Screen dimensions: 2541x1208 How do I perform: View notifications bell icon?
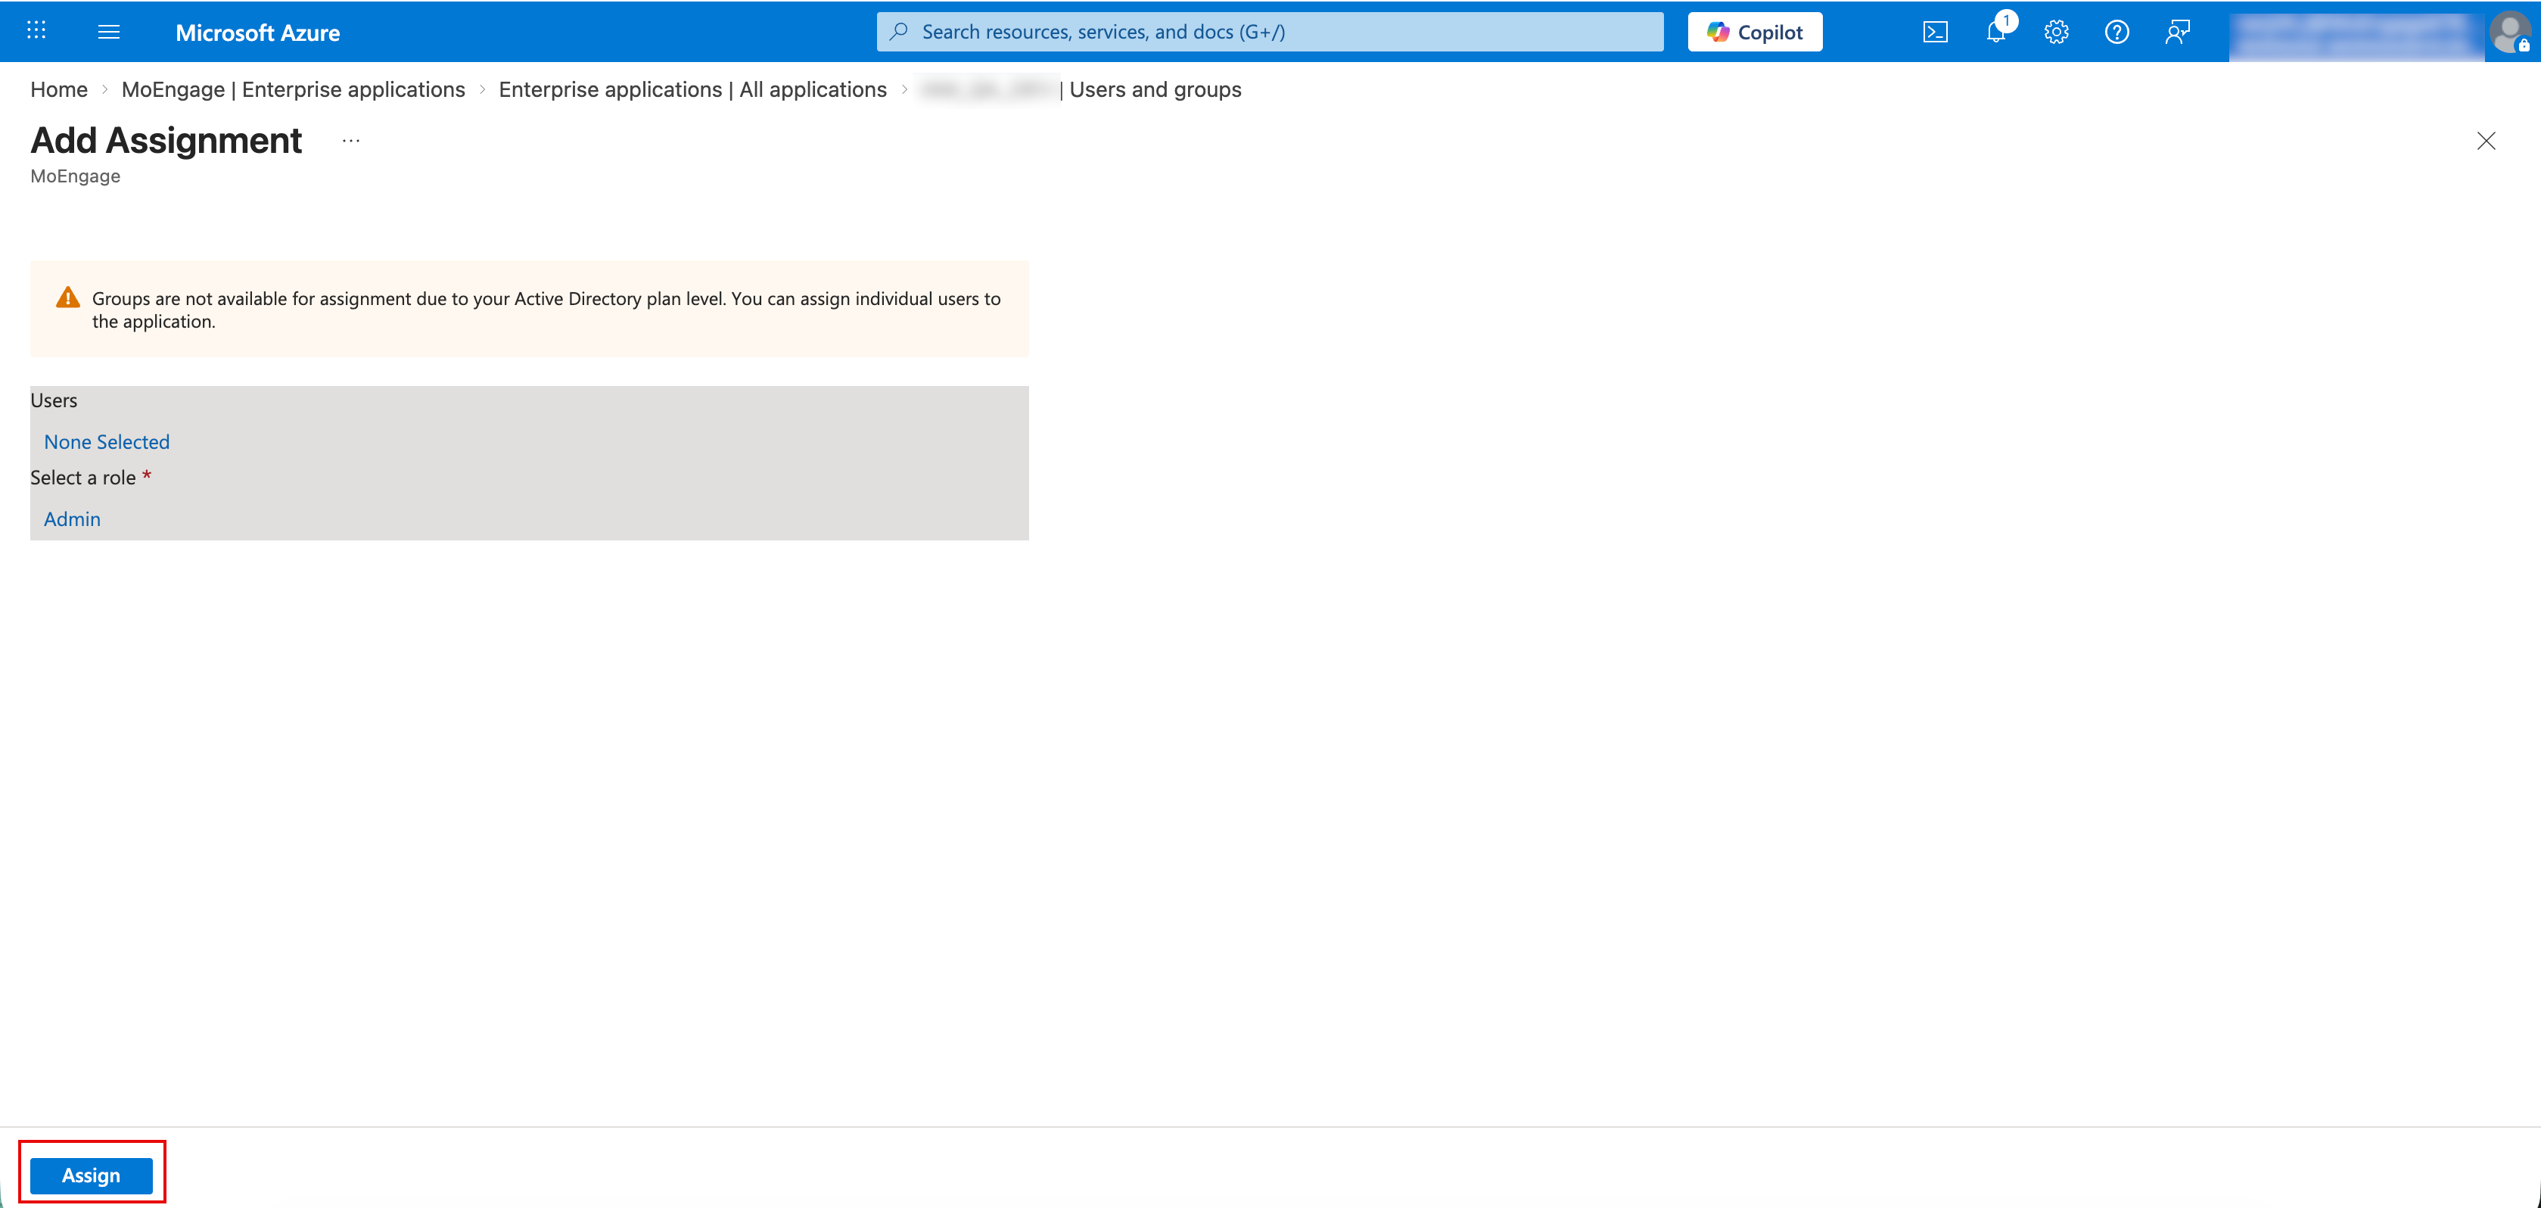point(1995,32)
